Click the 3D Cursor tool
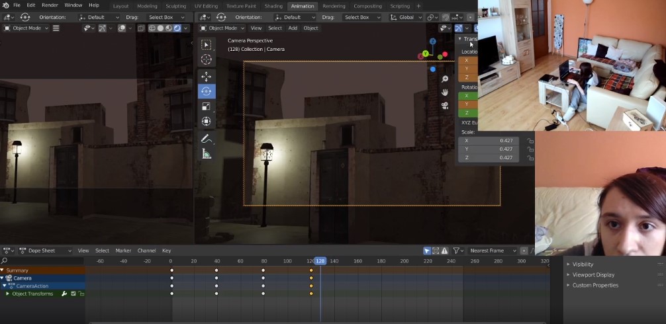Viewport: 666px width, 324px height. pos(206,60)
